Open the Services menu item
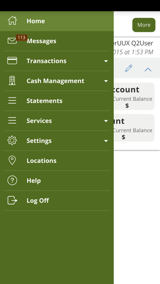Image resolution: width=160 pixels, height=284 pixels. pyautogui.click(x=57, y=121)
